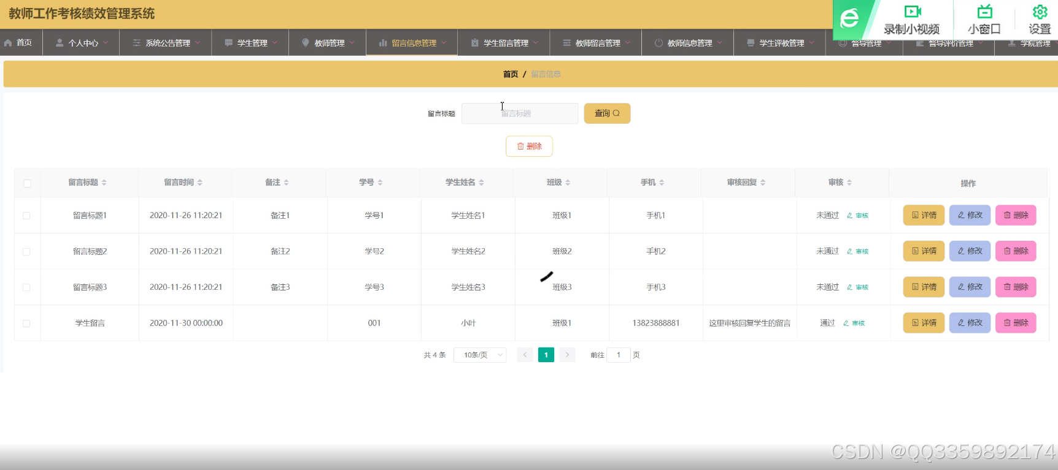The width and height of the screenshot is (1058, 470).
Task: Click 删除 for 留言标题1 row
Action: (x=1016, y=215)
